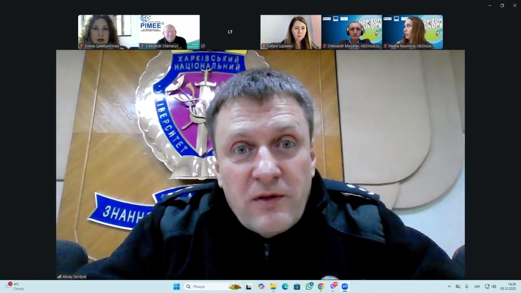Open the weather widget showing 4°C Cloudy
This screenshot has height=293, width=521.
pyautogui.click(x=15, y=286)
